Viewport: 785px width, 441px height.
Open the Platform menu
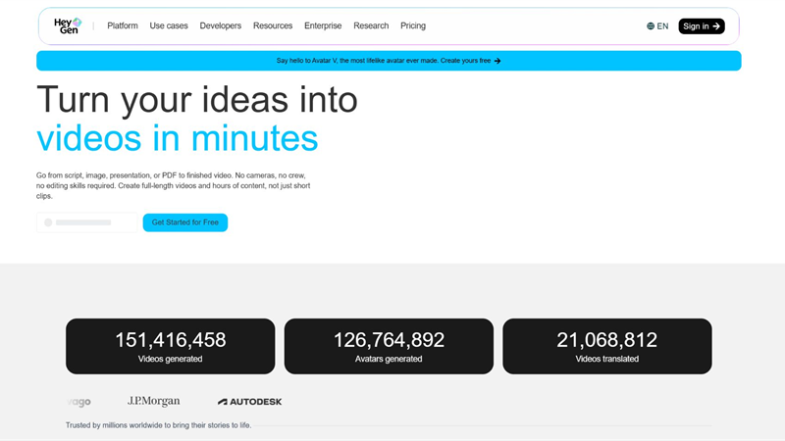coord(122,25)
